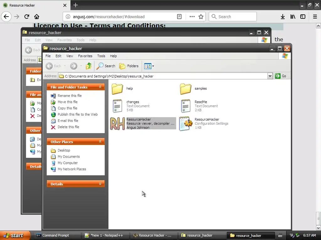Click the E-mail this file envelope icon
Viewport: 321px width, 240px height.
pyautogui.click(x=53, y=121)
